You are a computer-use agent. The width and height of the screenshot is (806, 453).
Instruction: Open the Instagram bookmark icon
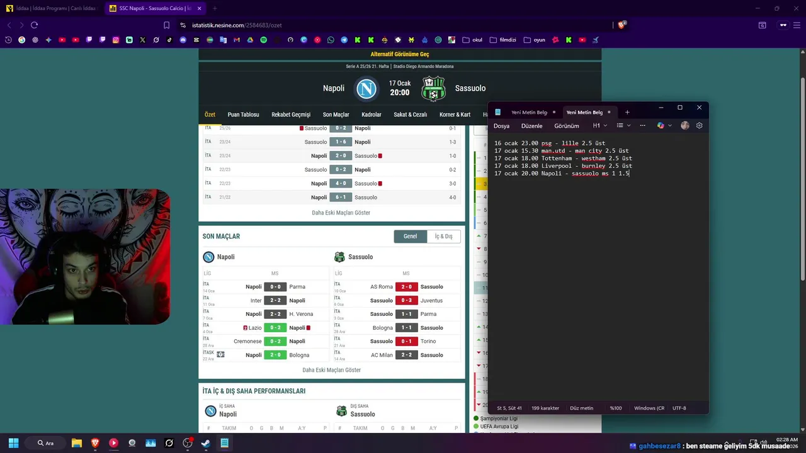coord(116,40)
